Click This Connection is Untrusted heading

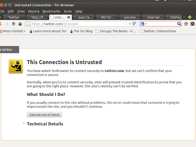coord(64,62)
